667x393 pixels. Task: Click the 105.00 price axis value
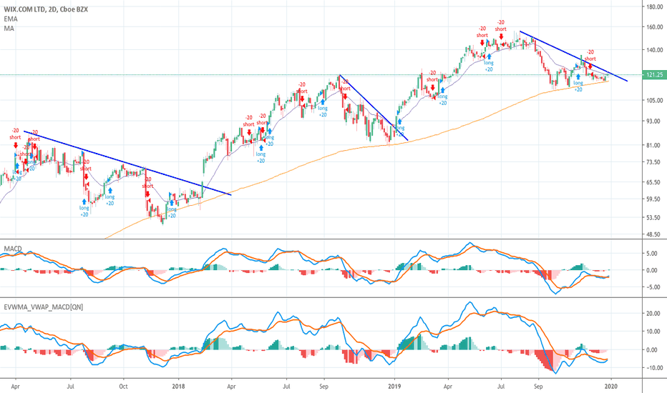(x=655, y=101)
